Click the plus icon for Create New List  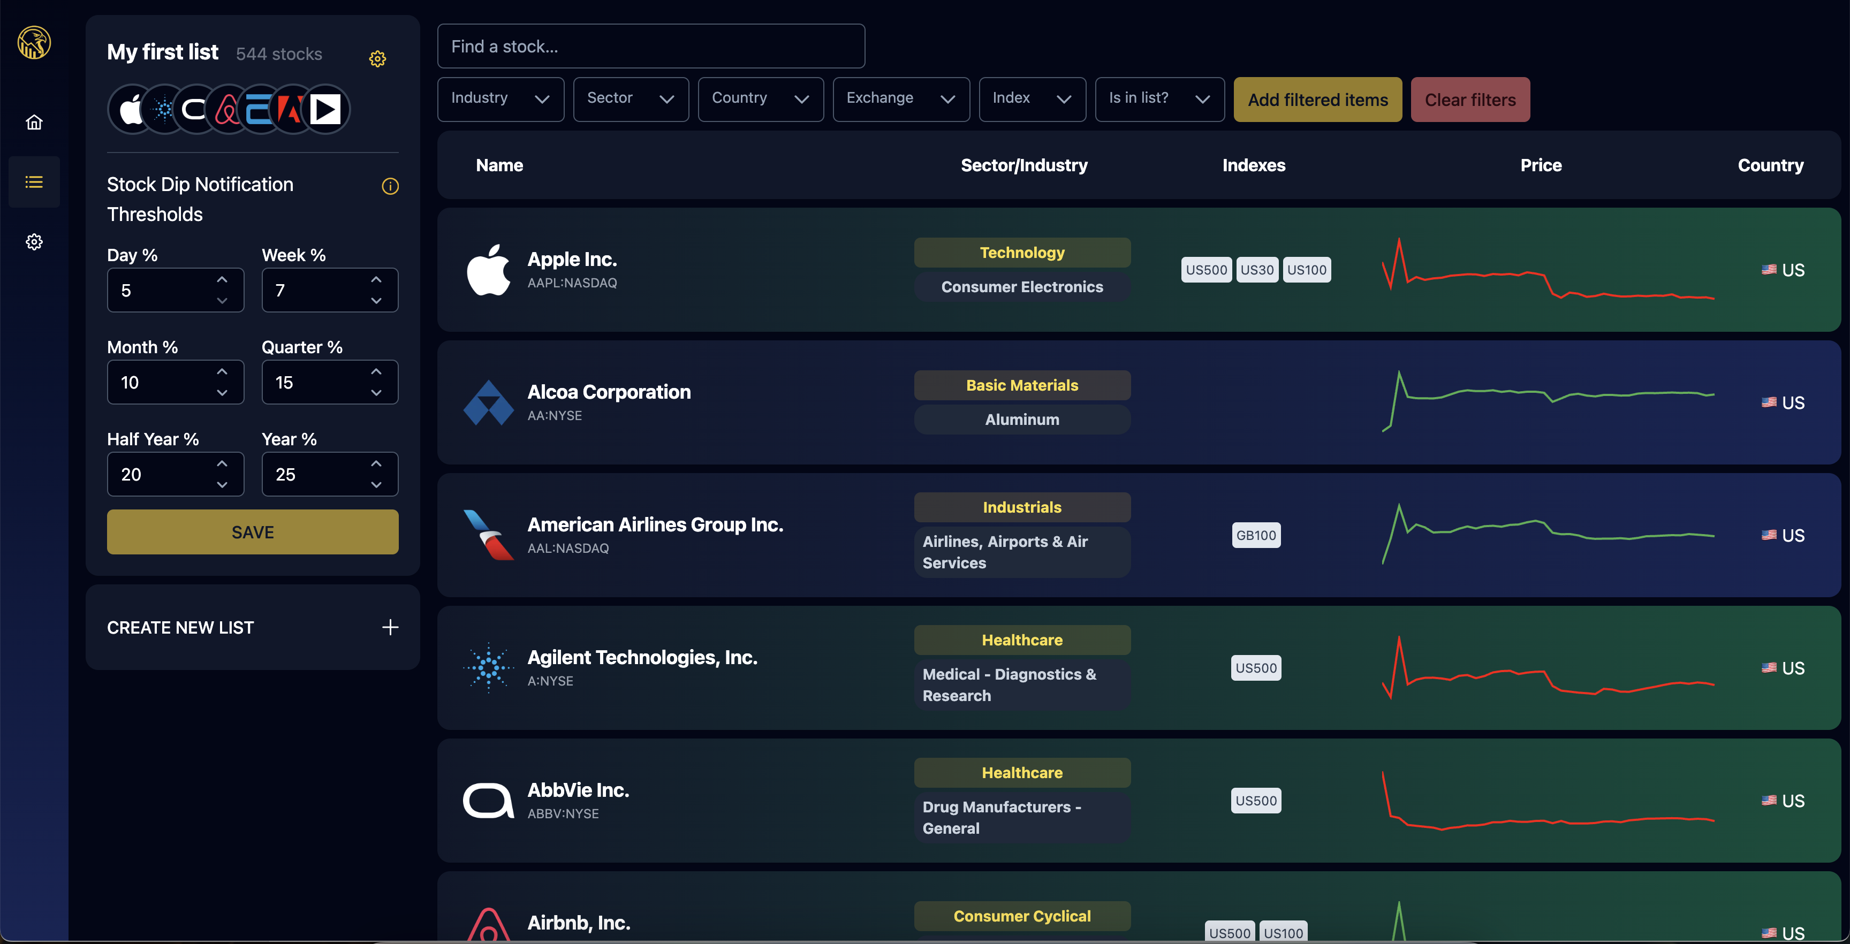pyautogui.click(x=390, y=627)
